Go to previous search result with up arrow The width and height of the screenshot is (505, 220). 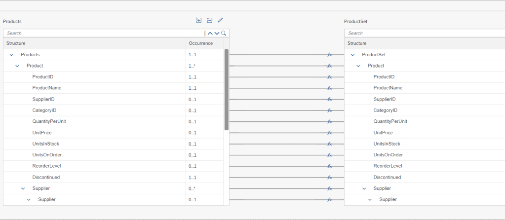pyautogui.click(x=210, y=33)
